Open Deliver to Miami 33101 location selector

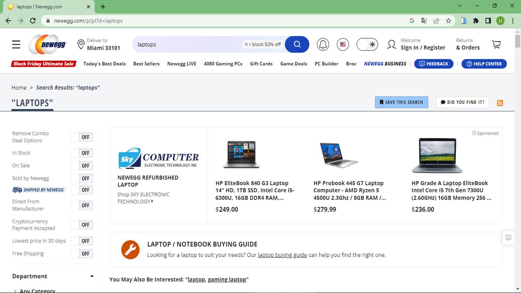click(x=99, y=44)
